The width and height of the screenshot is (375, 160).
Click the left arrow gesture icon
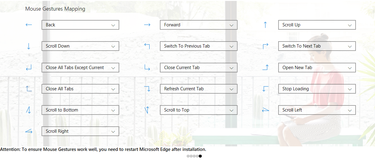[x=29, y=25]
